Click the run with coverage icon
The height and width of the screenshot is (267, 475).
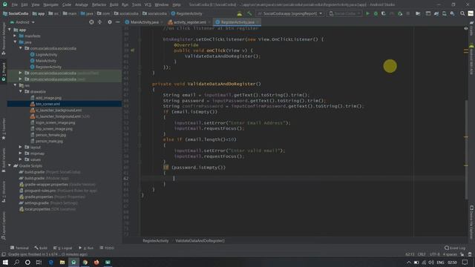(x=384, y=13)
